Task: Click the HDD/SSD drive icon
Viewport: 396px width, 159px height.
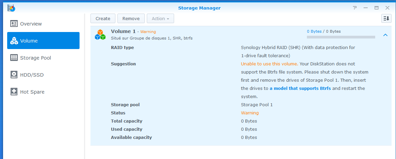Action: click(14, 75)
